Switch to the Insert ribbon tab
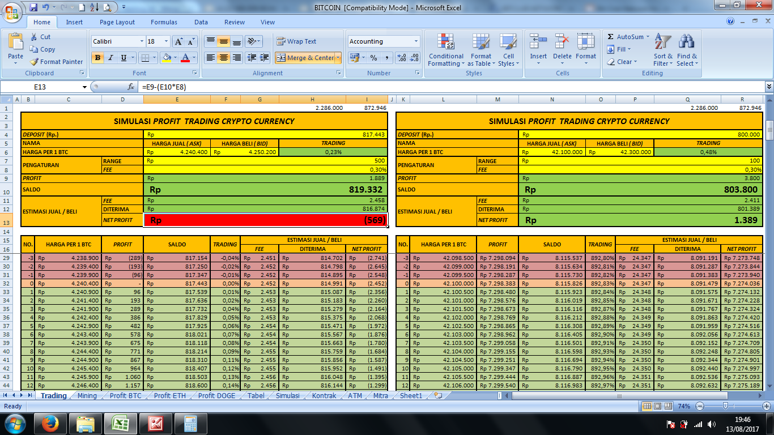 tap(74, 22)
